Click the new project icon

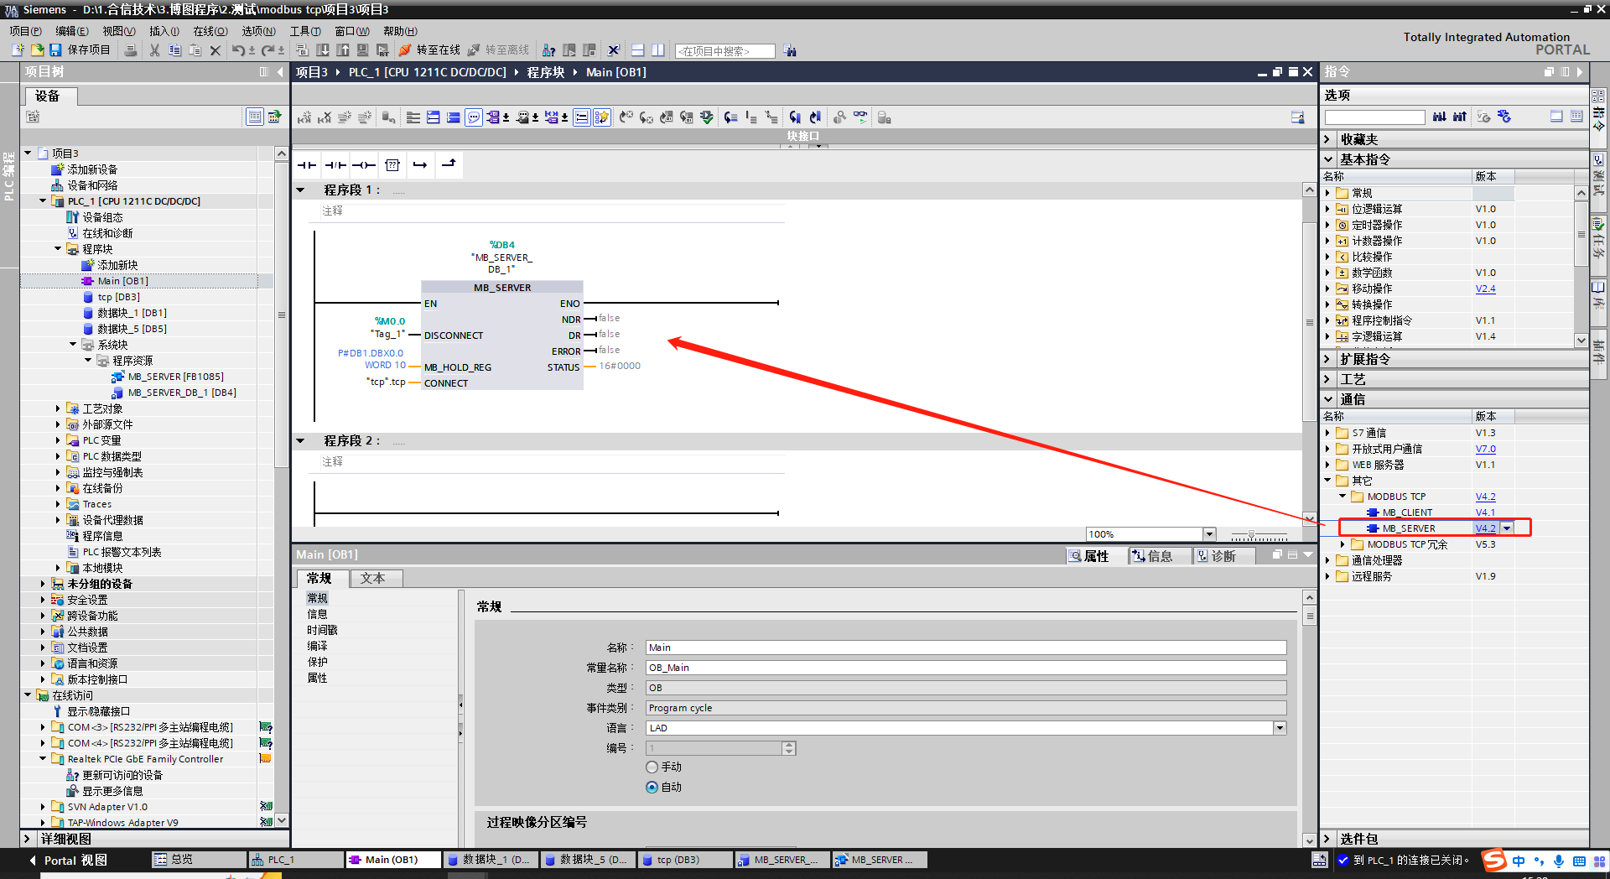coord(18,50)
